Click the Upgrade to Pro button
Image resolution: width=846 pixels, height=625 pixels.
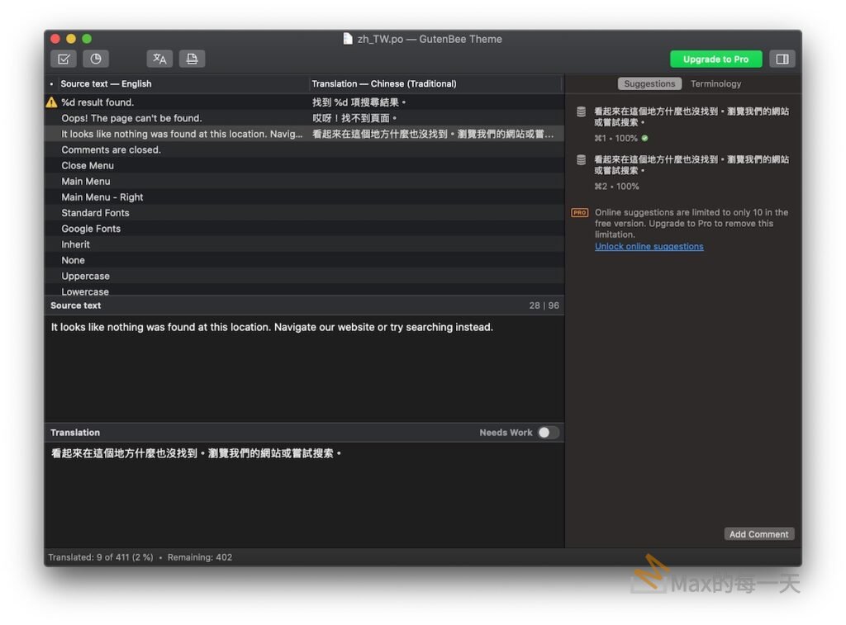(715, 59)
